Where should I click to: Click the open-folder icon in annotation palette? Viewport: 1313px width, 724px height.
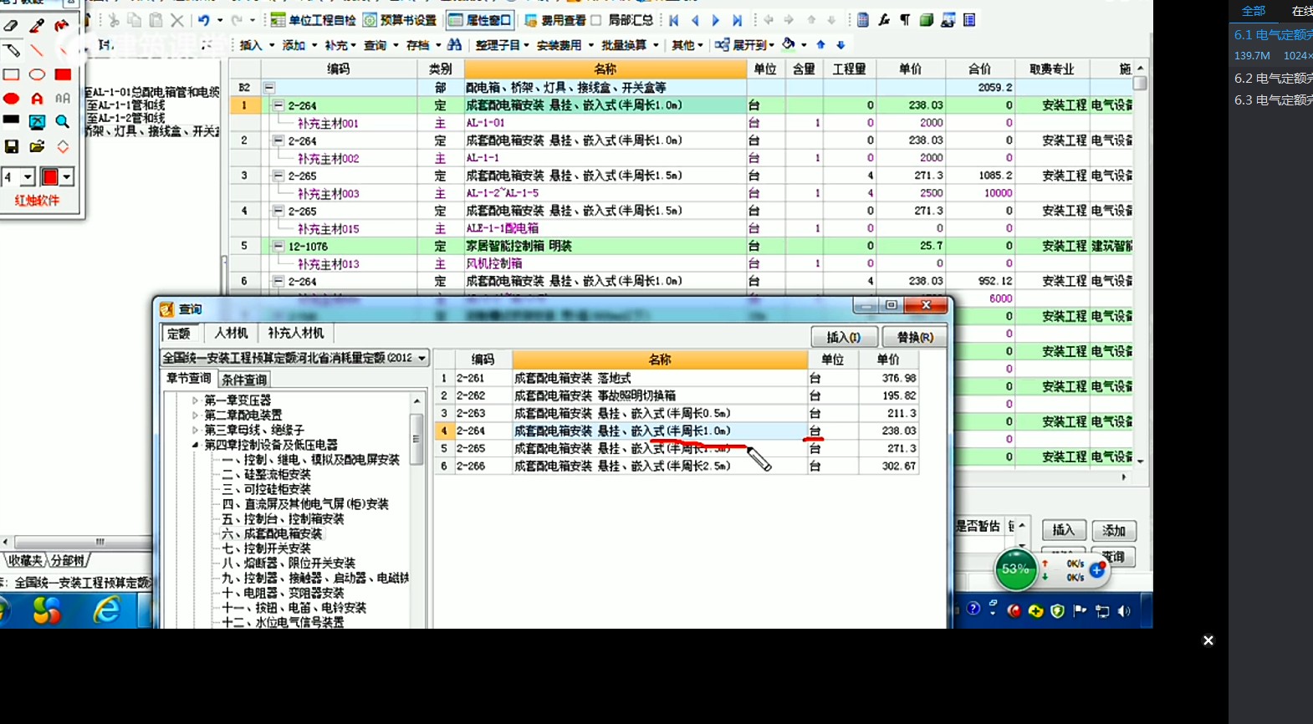coord(37,146)
